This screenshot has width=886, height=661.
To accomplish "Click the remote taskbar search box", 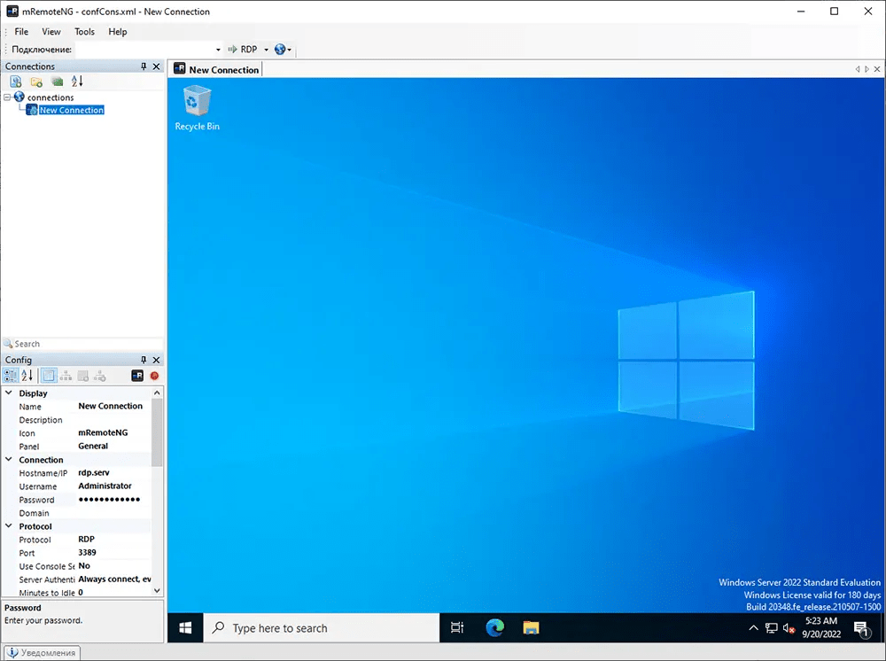I will tap(321, 627).
